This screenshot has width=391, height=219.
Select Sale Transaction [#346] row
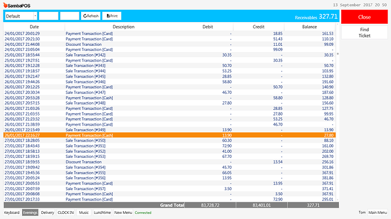(169, 81)
